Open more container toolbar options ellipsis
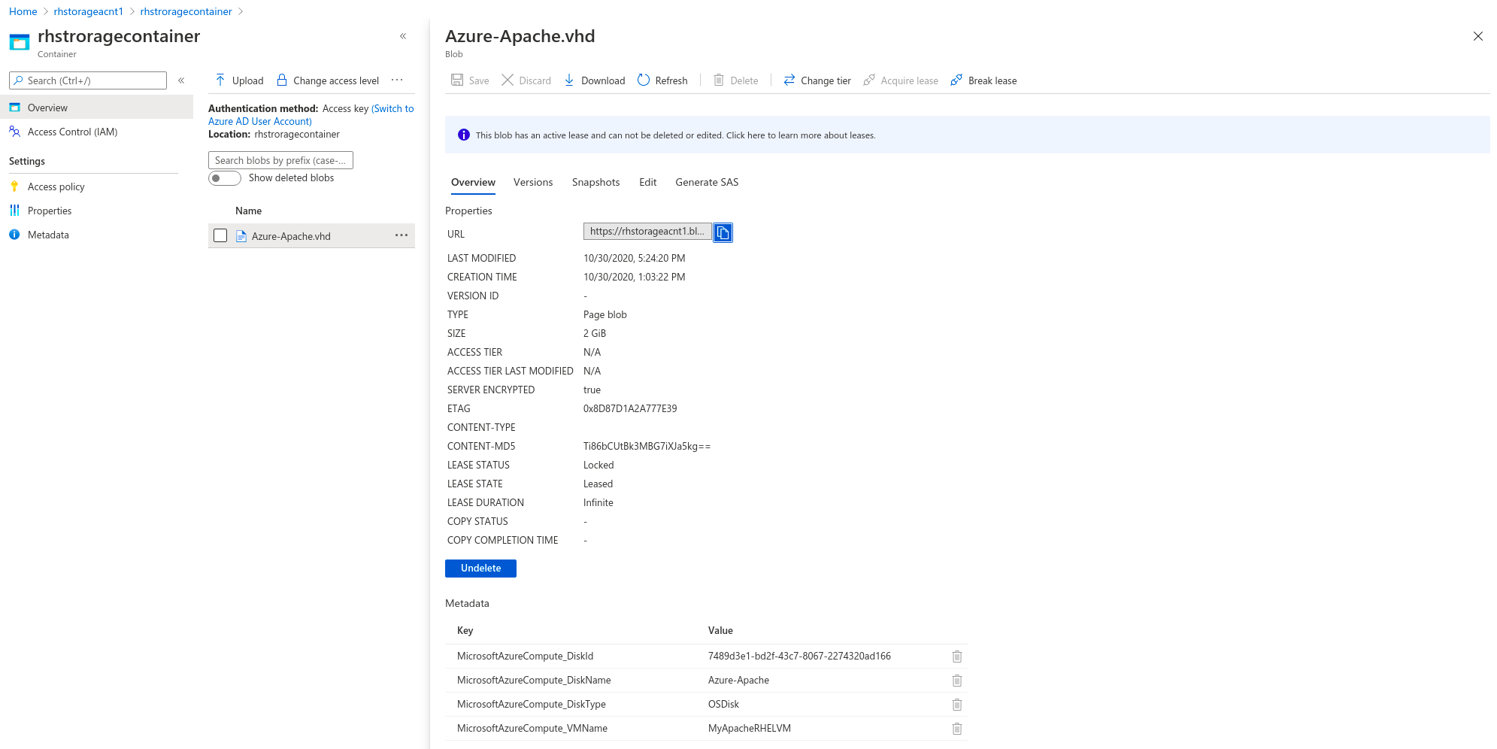Viewport: 1497px width, 749px height. [397, 80]
